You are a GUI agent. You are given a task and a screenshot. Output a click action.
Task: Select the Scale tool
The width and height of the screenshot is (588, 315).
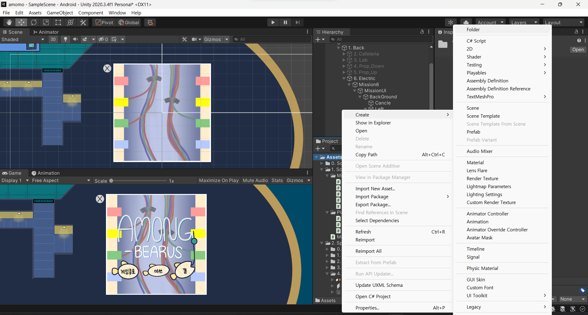click(x=46, y=22)
